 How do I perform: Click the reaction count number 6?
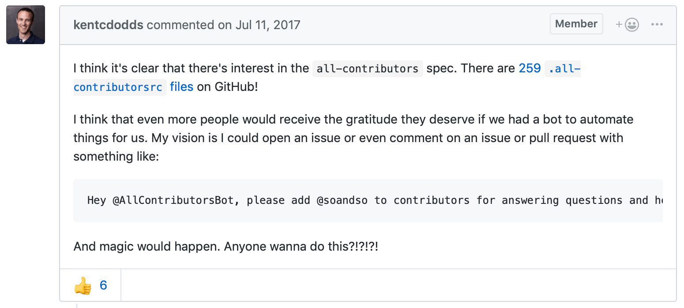[x=103, y=285]
